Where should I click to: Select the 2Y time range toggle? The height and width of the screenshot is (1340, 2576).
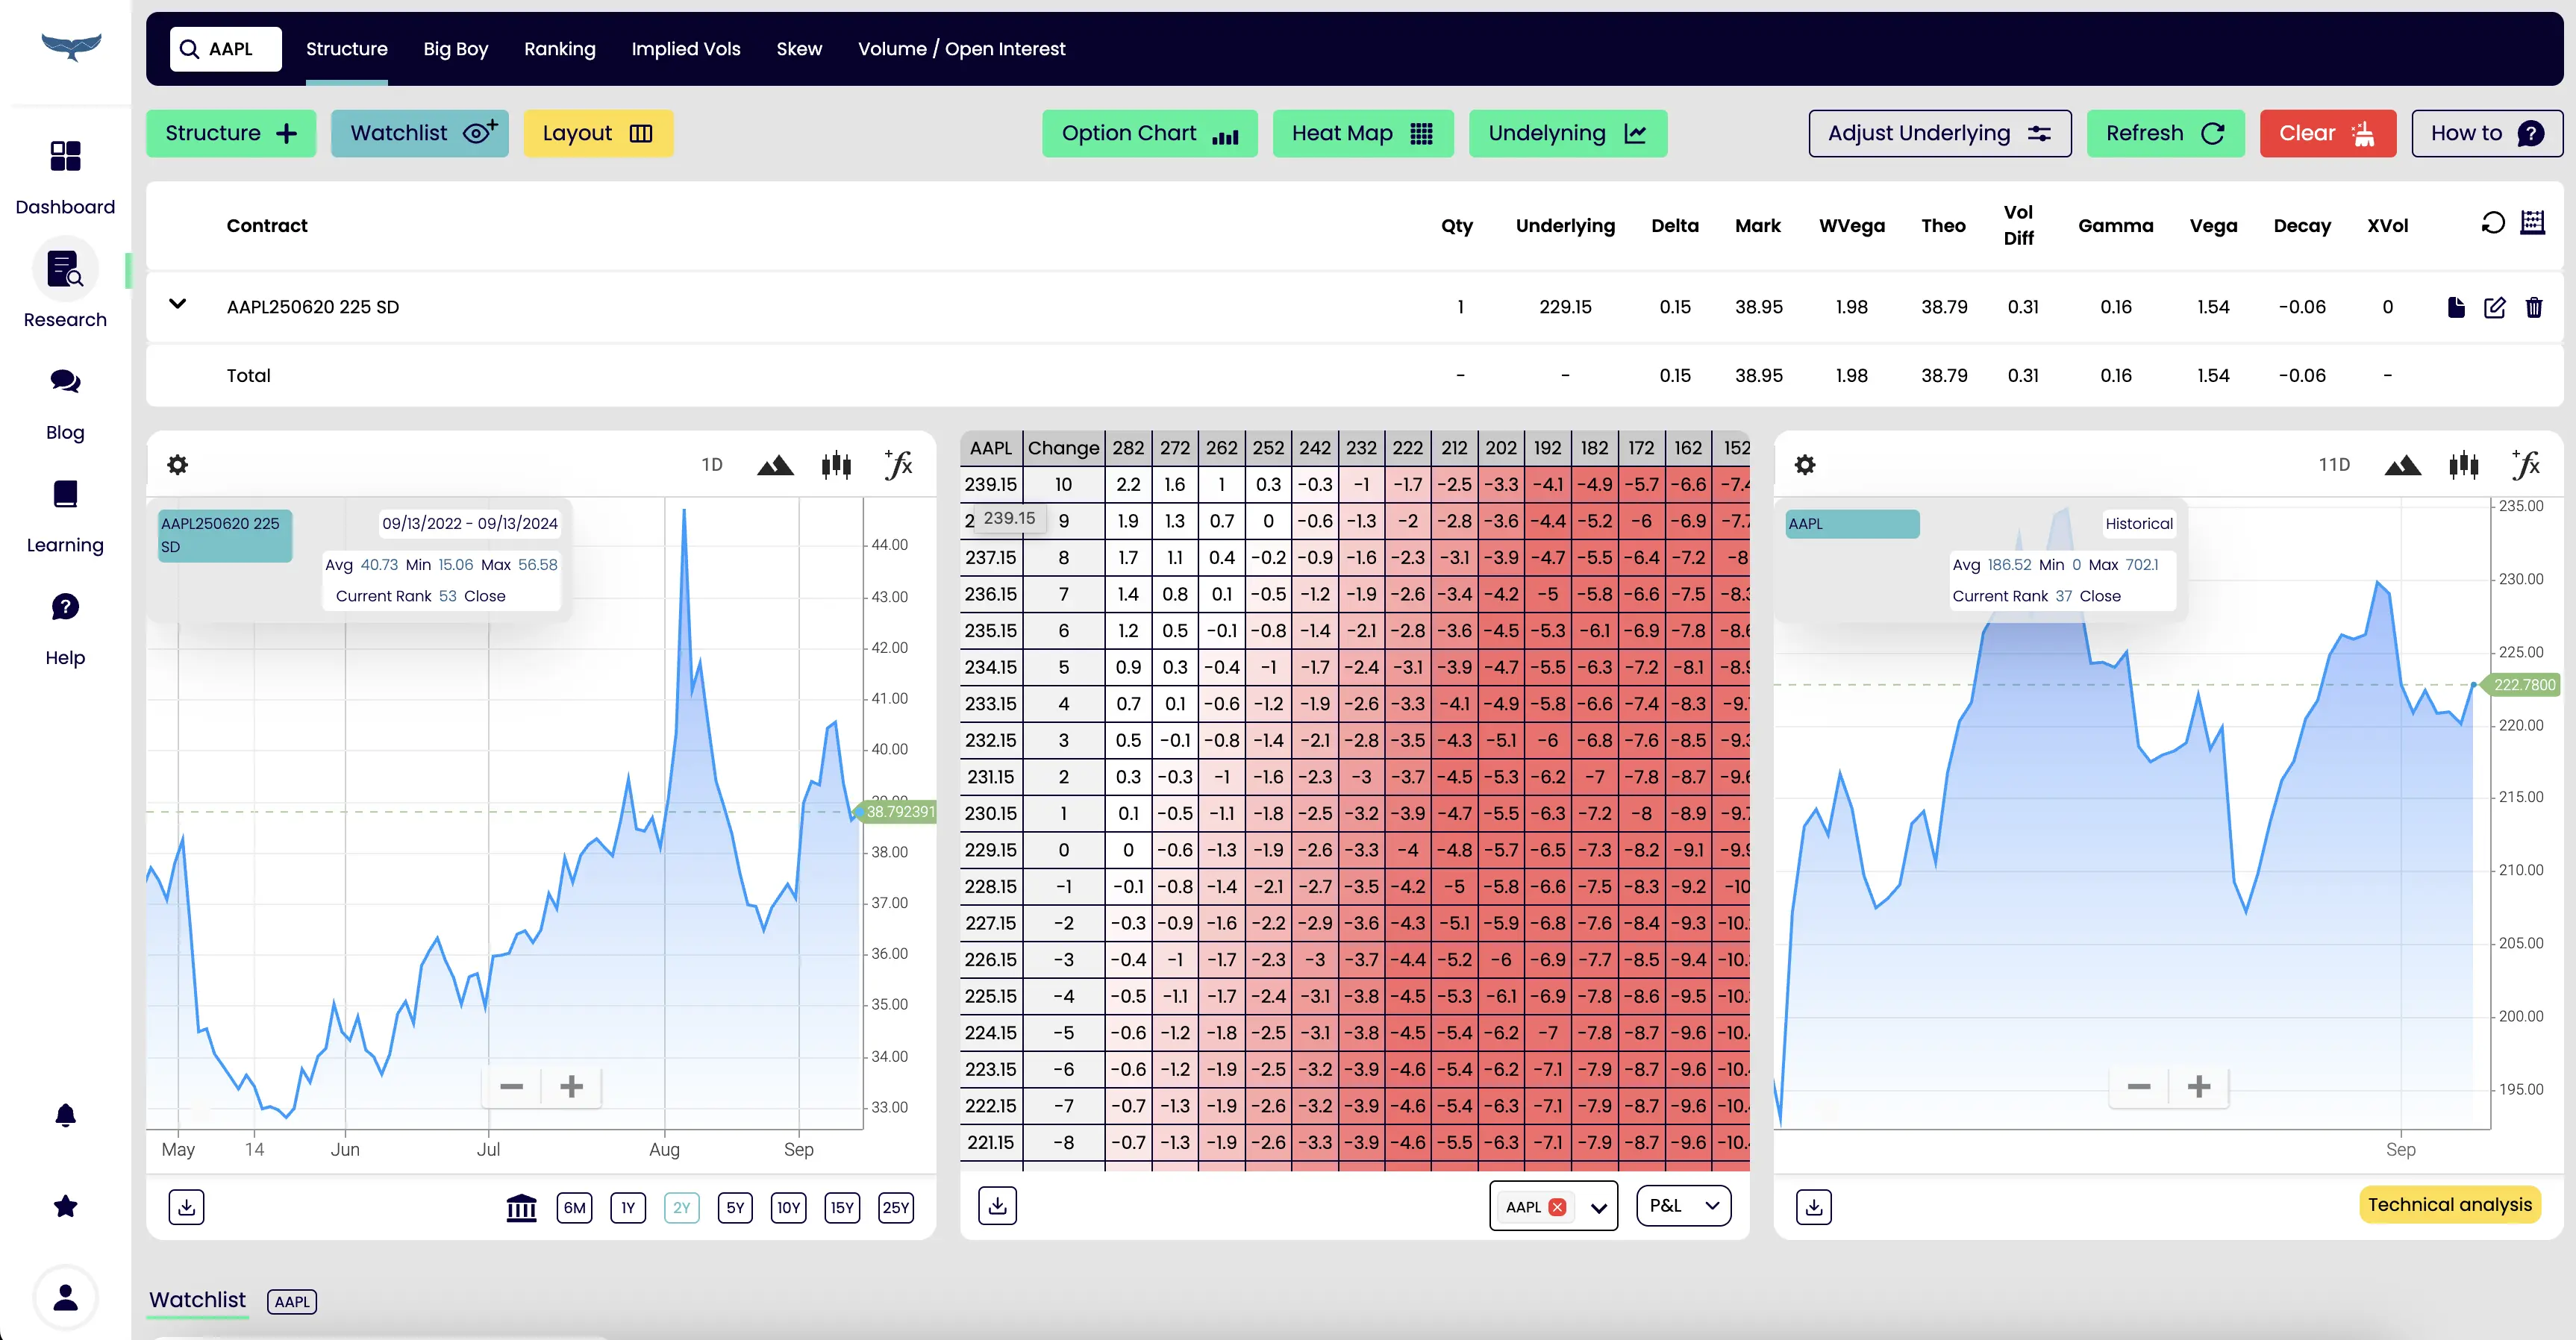pos(681,1207)
